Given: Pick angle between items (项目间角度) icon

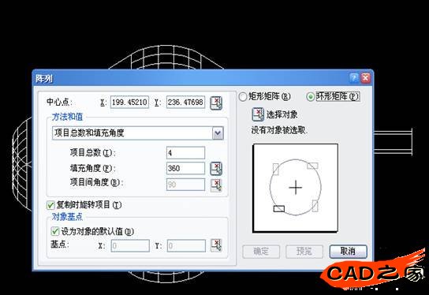Looking at the screenshot, I should pos(216,185).
